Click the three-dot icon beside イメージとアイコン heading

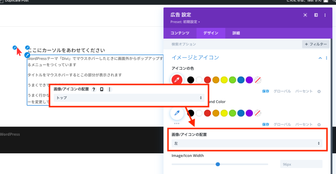tap(326, 58)
